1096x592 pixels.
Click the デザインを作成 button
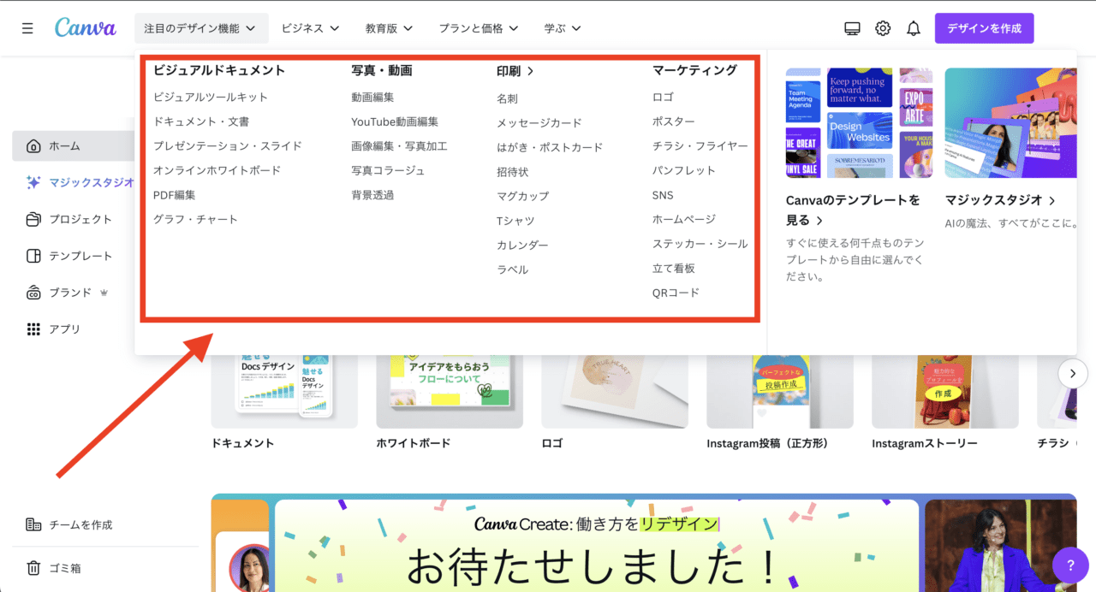click(x=984, y=28)
